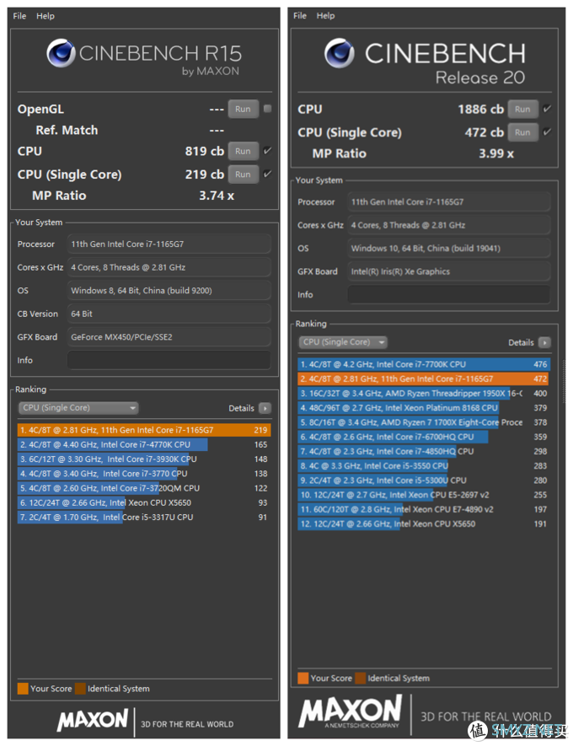Click brown Identical System swatch in R15
This screenshot has width=573, height=746.
click(x=80, y=689)
